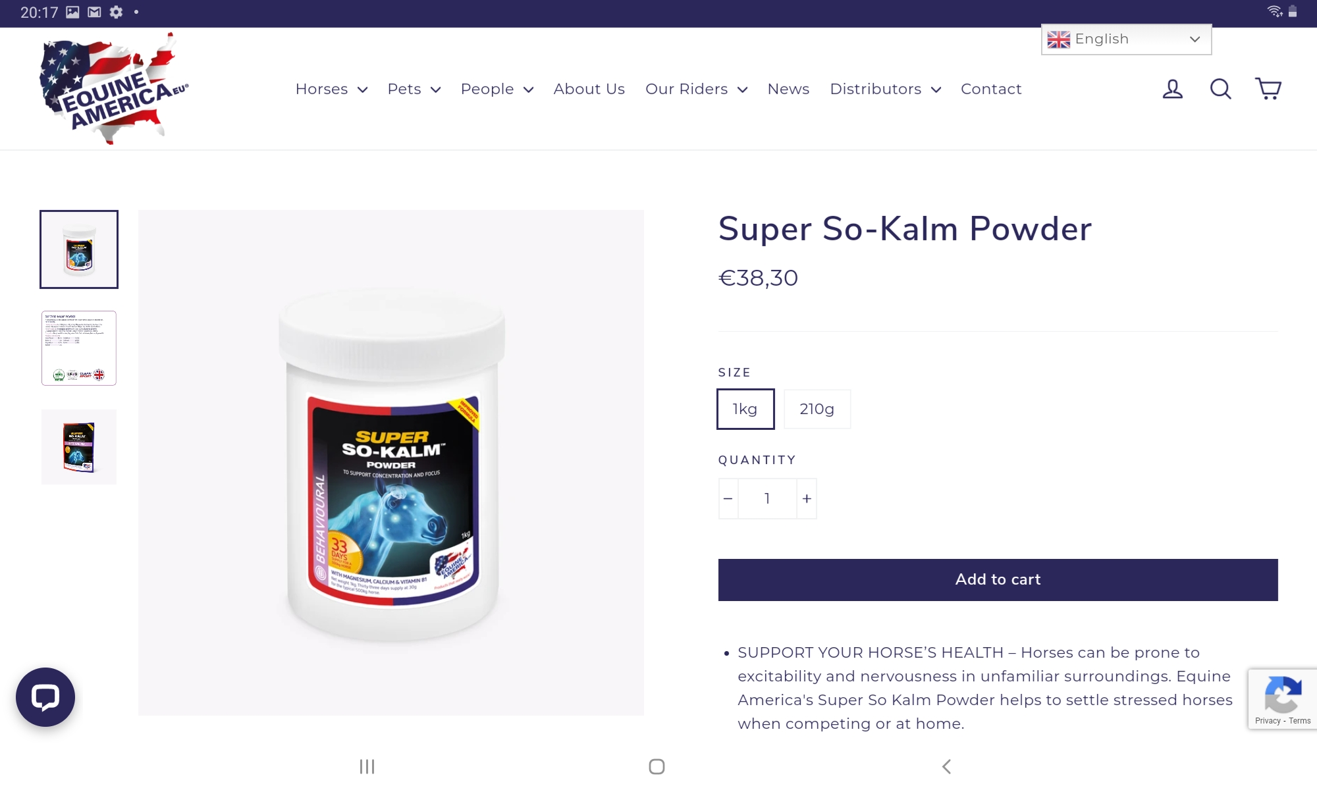The image size is (1317, 790).
Task: Tap the Android home button
Action: click(657, 766)
